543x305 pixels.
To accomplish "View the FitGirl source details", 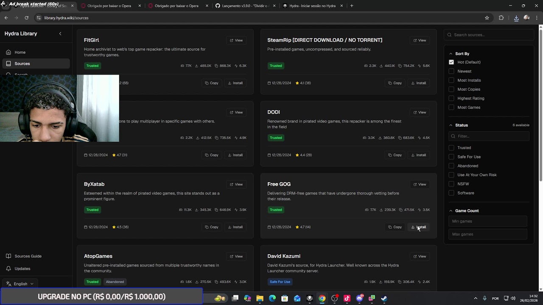I will [x=236, y=40].
